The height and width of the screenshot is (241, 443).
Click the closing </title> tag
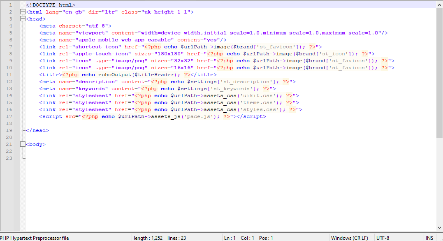[204, 75]
